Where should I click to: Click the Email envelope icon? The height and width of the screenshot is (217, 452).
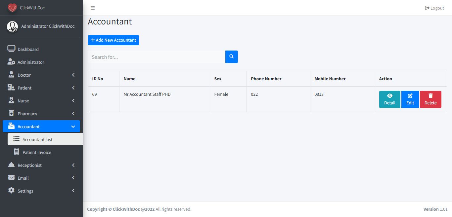click(11, 178)
